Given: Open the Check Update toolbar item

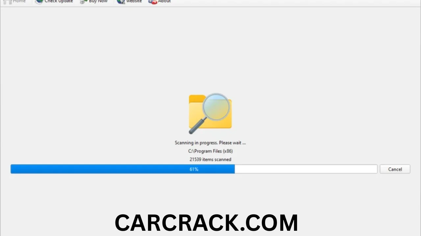Looking at the screenshot, I should click(54, 1).
